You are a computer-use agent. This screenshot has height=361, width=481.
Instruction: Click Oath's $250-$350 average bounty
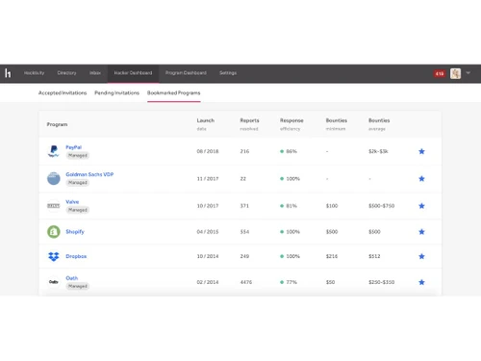tap(381, 282)
